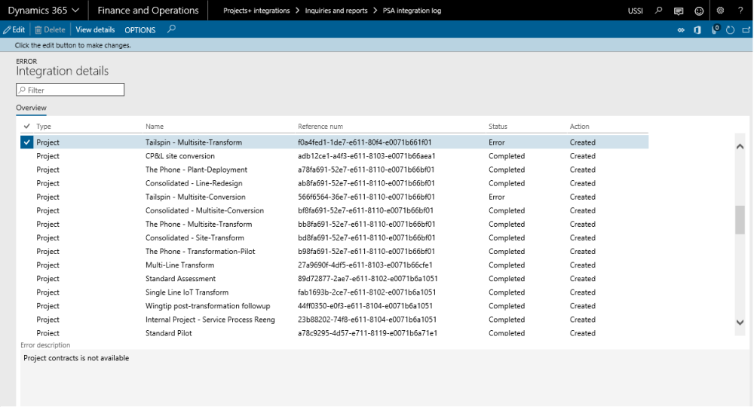Sort by the Action column header

[579, 127]
